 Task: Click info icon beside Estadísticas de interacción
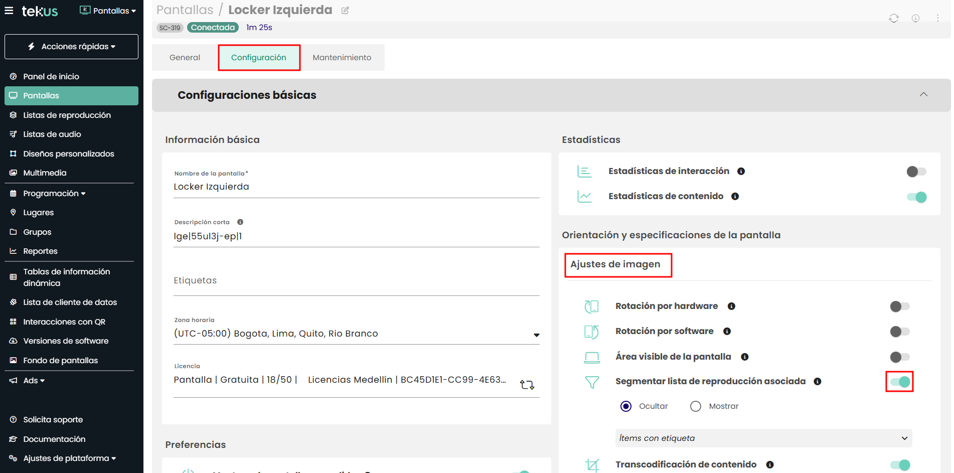coord(741,172)
